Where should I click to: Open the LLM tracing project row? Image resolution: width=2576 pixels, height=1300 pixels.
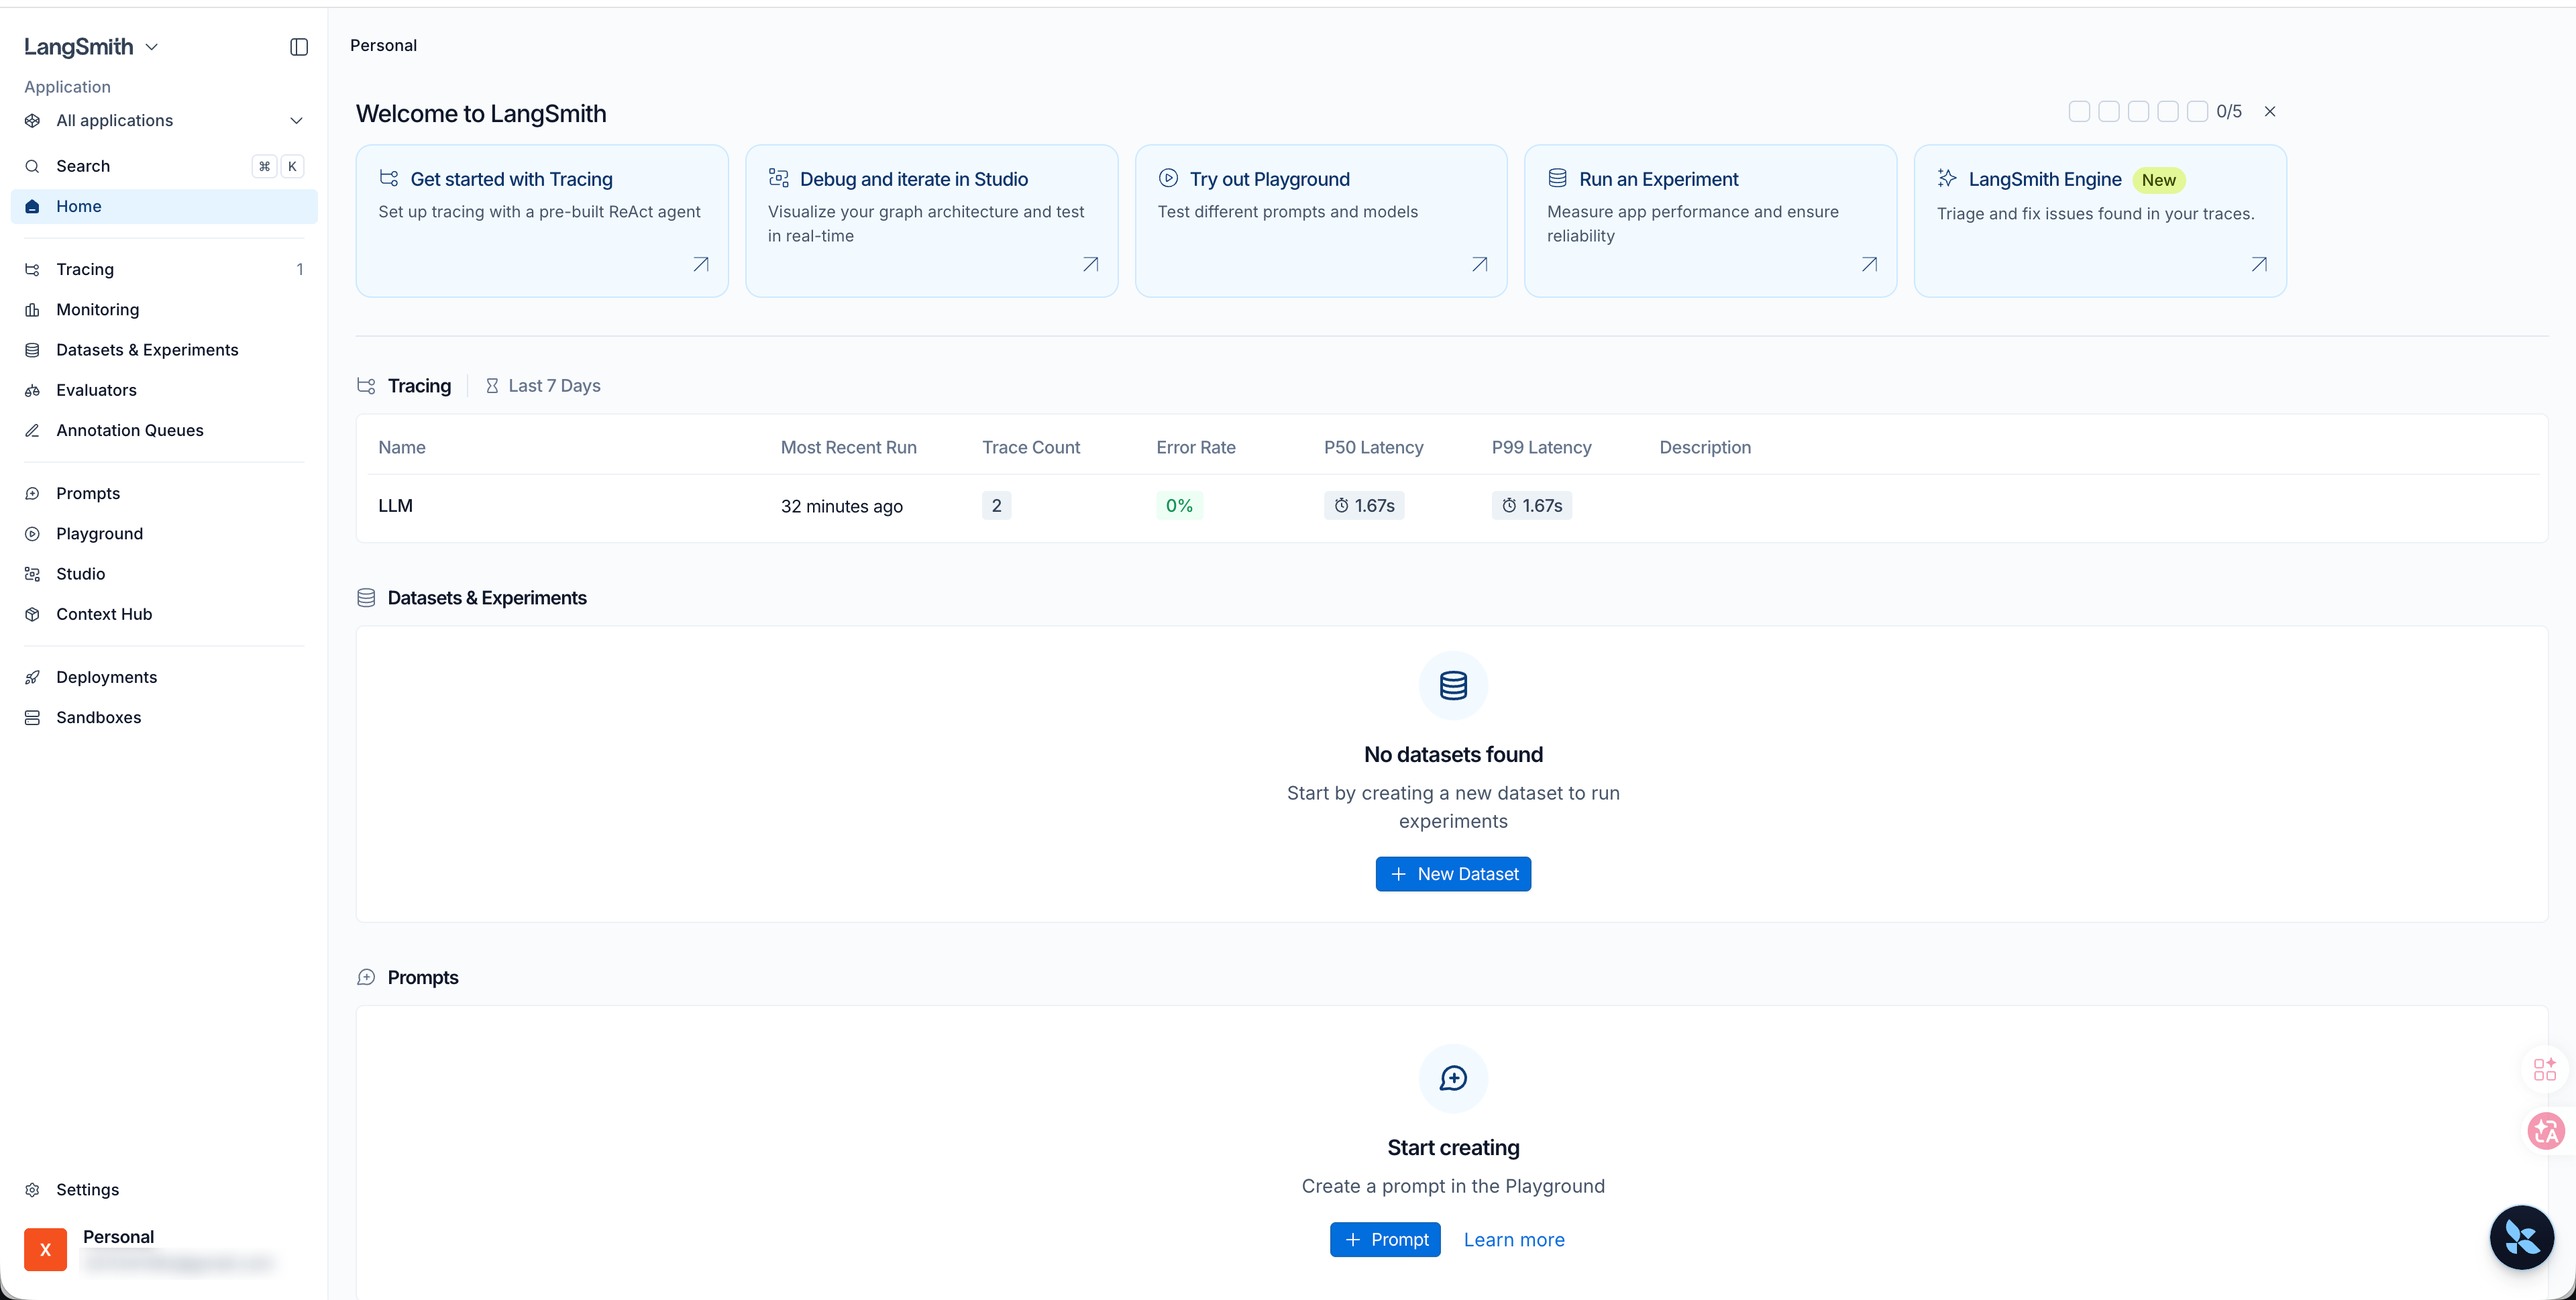[1451, 506]
